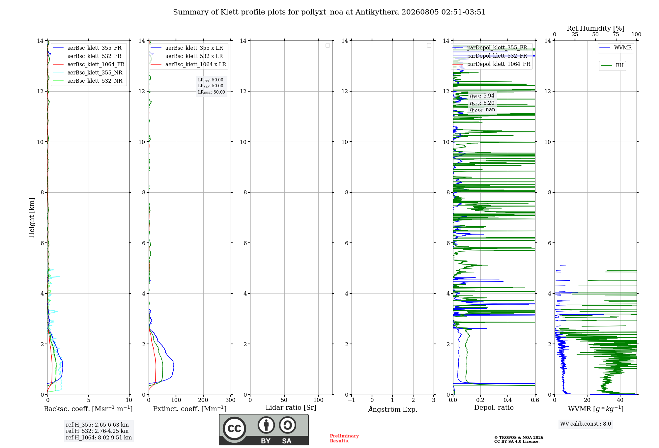
Task: Click the 'Depol. ratio' x-axis label
Action: click(494, 408)
